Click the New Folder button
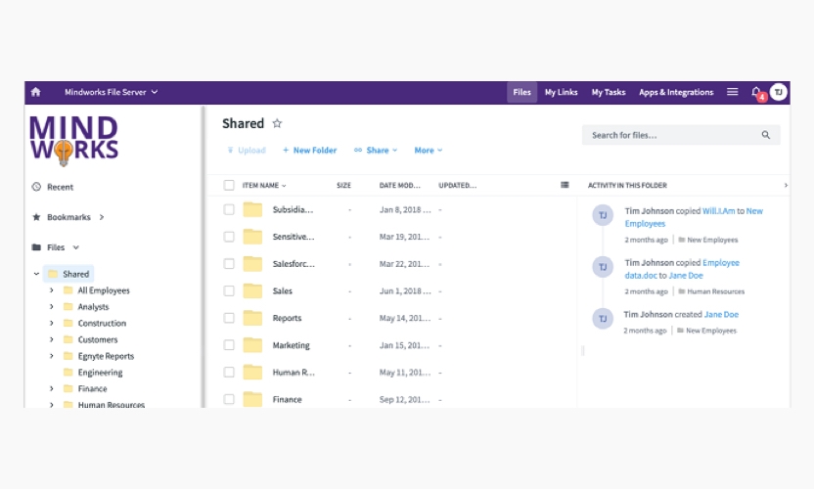 (x=309, y=151)
